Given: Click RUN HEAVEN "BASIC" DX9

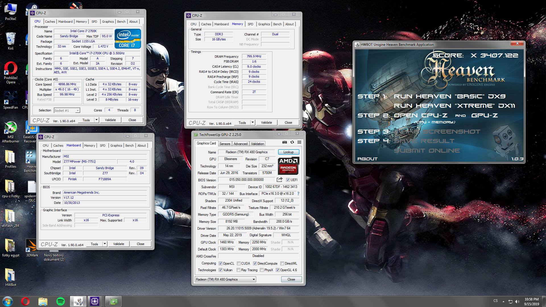Looking at the screenshot, I should [x=450, y=96].
